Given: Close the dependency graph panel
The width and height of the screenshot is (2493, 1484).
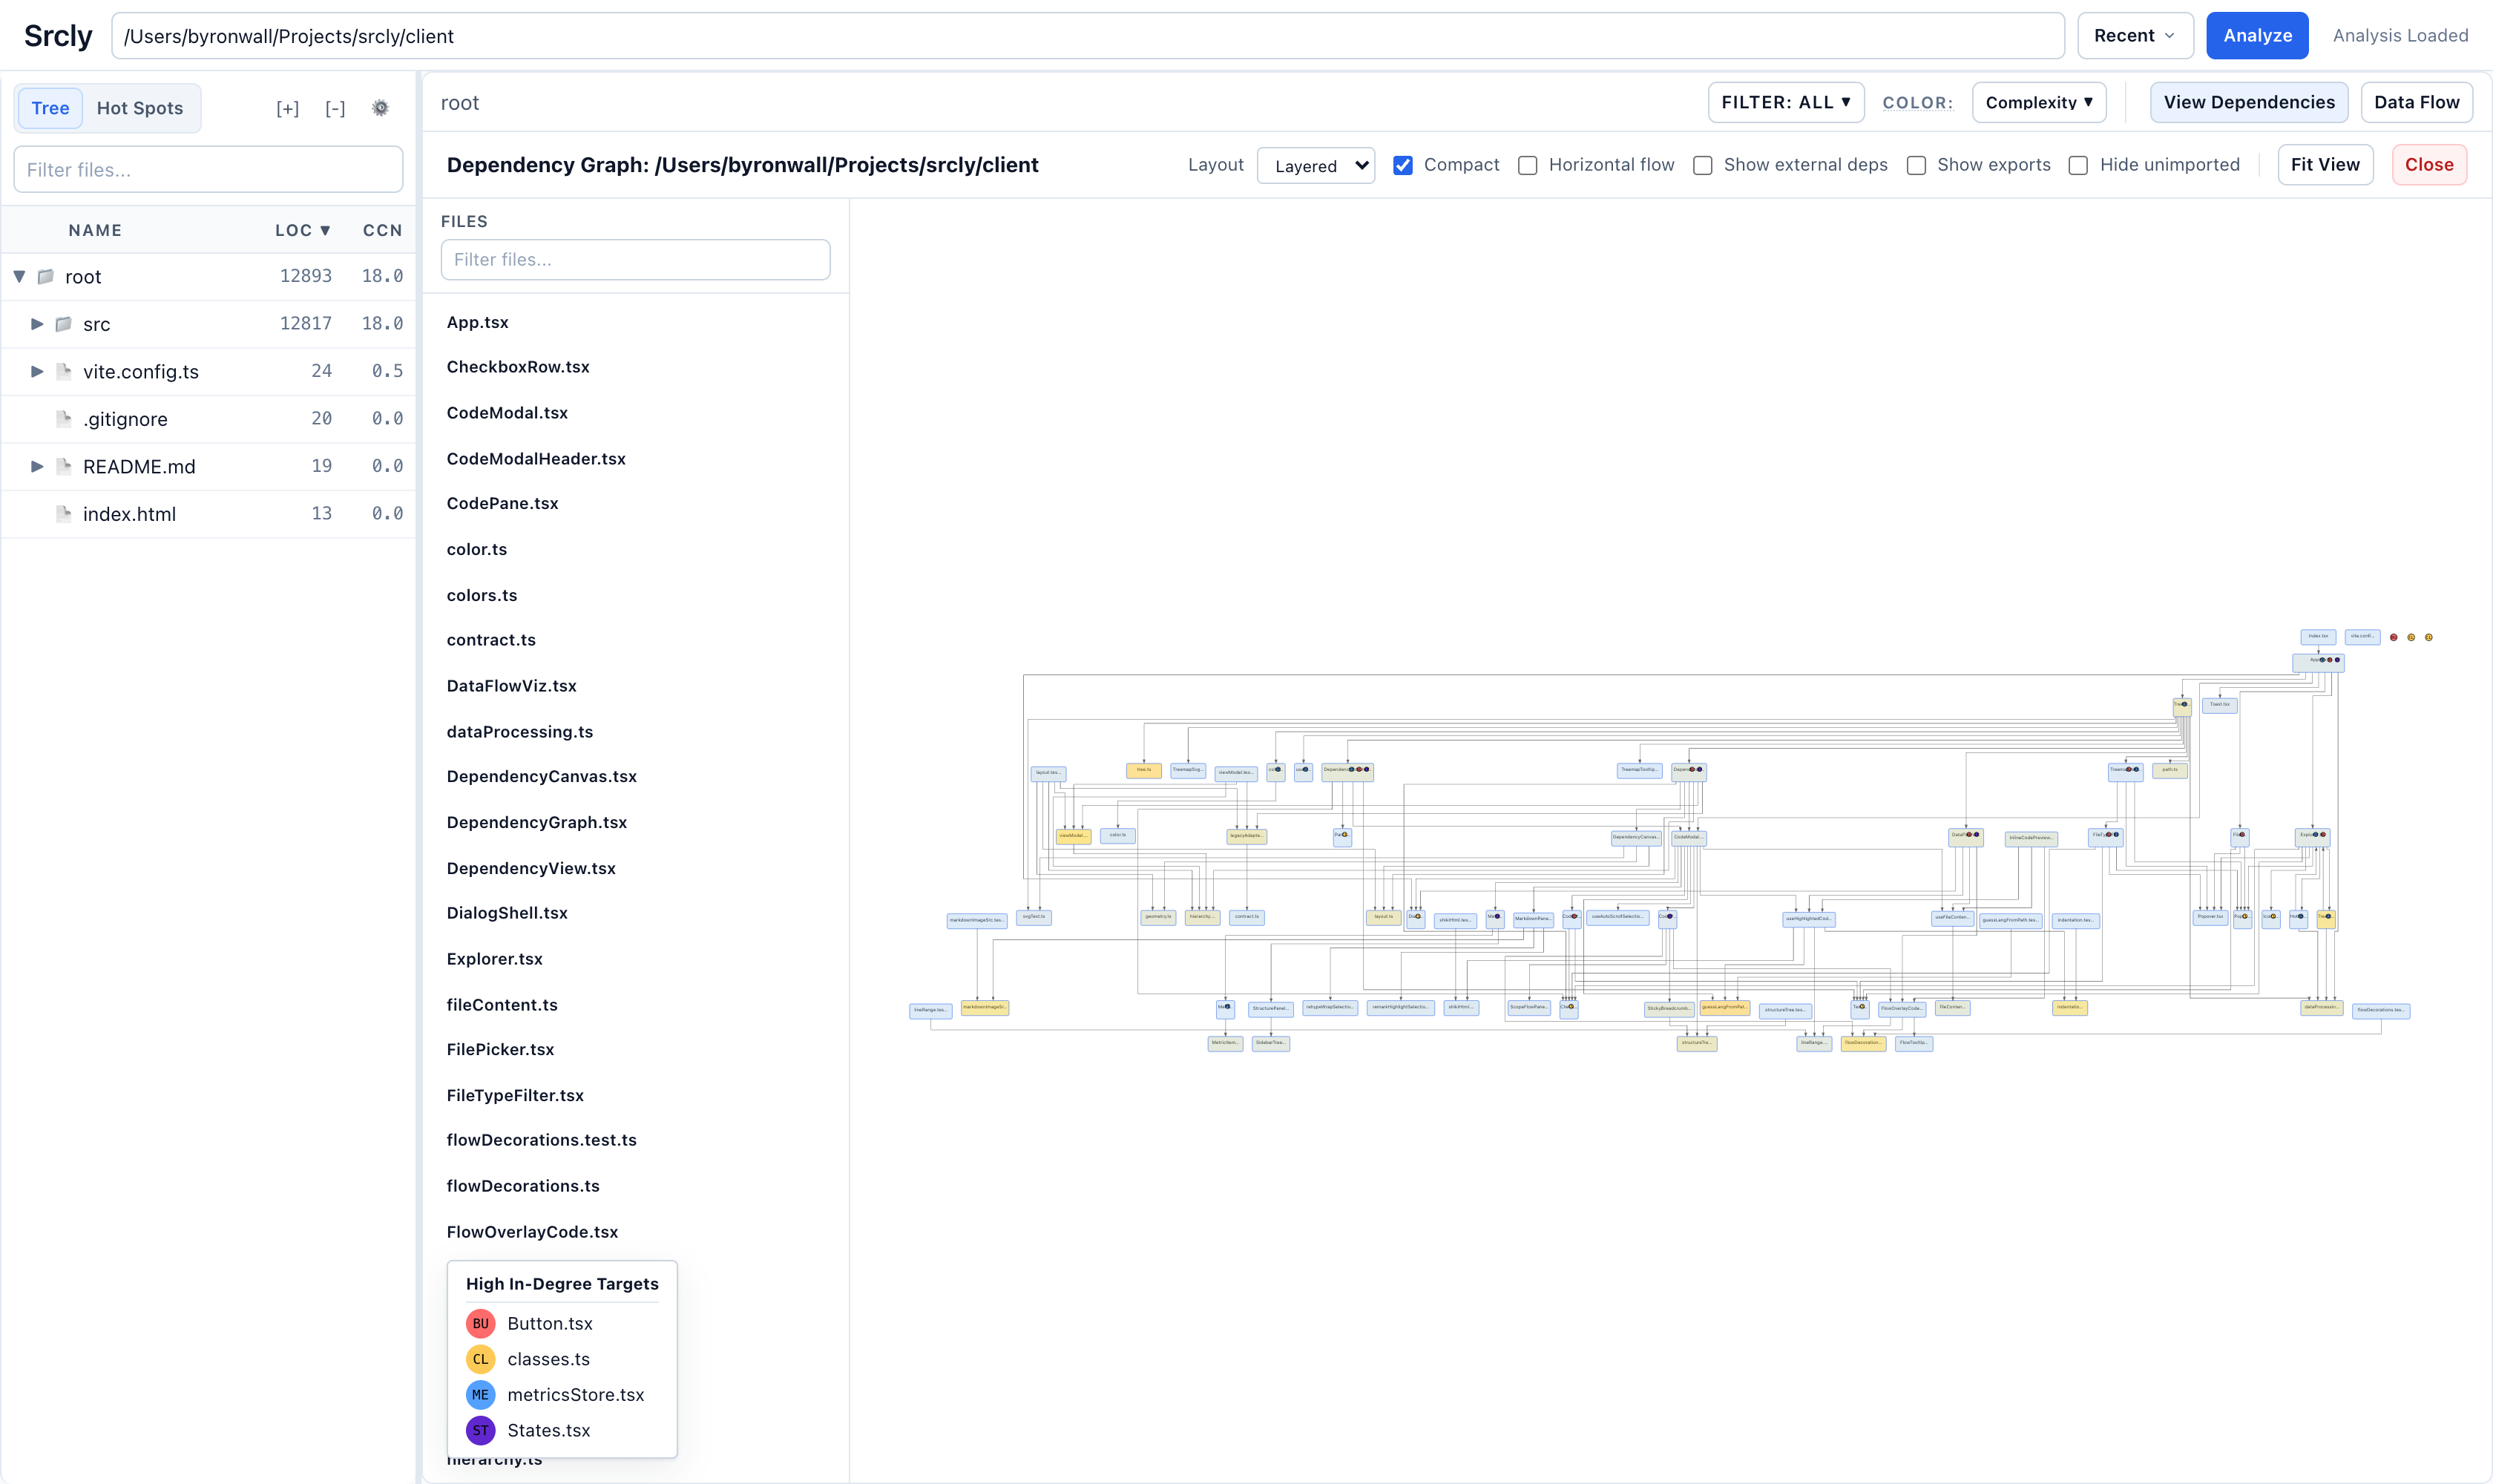Looking at the screenshot, I should coord(2429,165).
